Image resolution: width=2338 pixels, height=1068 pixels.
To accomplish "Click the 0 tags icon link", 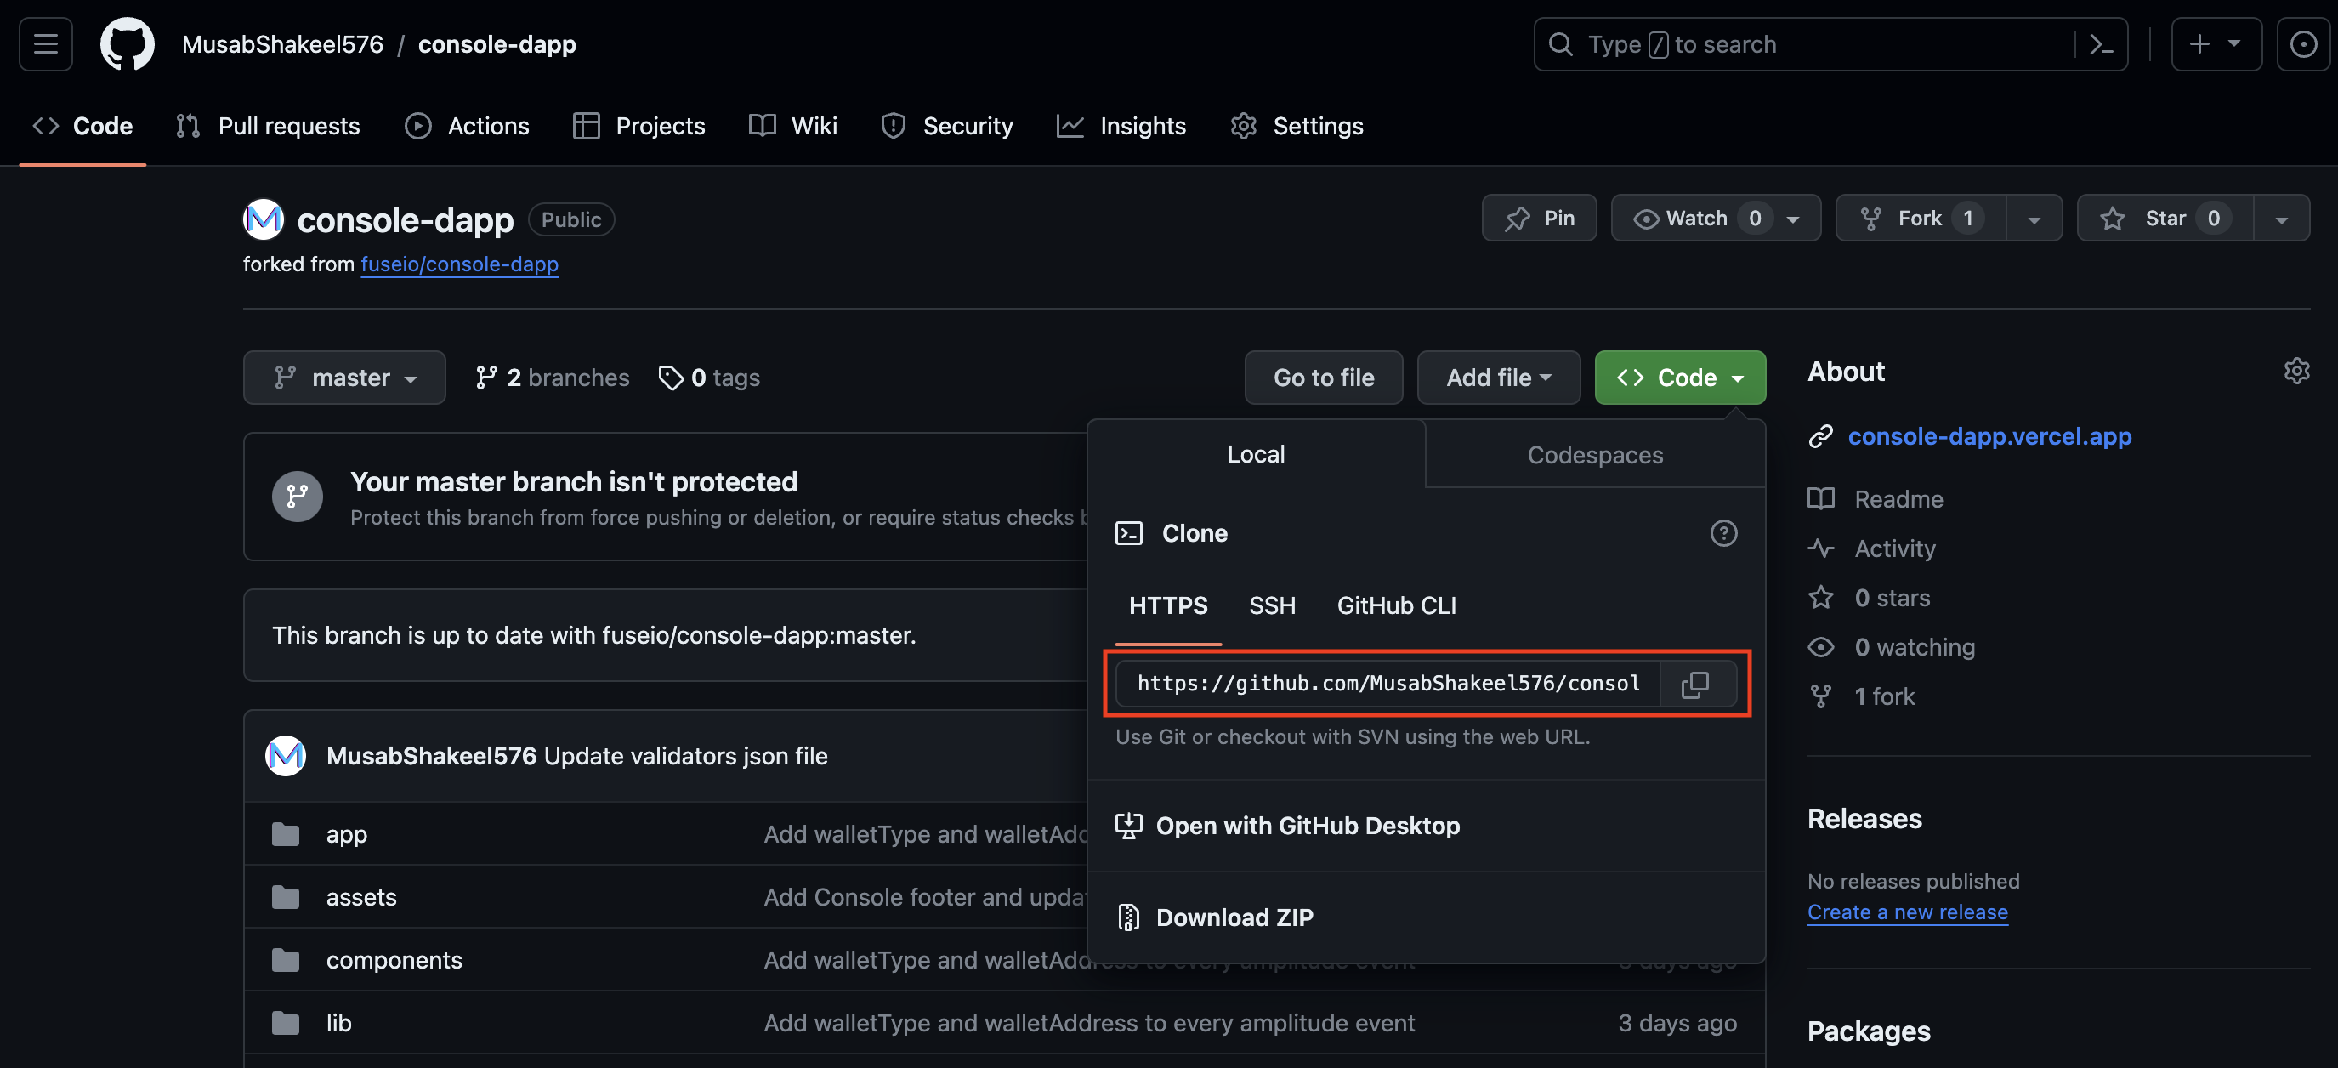I will click(x=709, y=378).
